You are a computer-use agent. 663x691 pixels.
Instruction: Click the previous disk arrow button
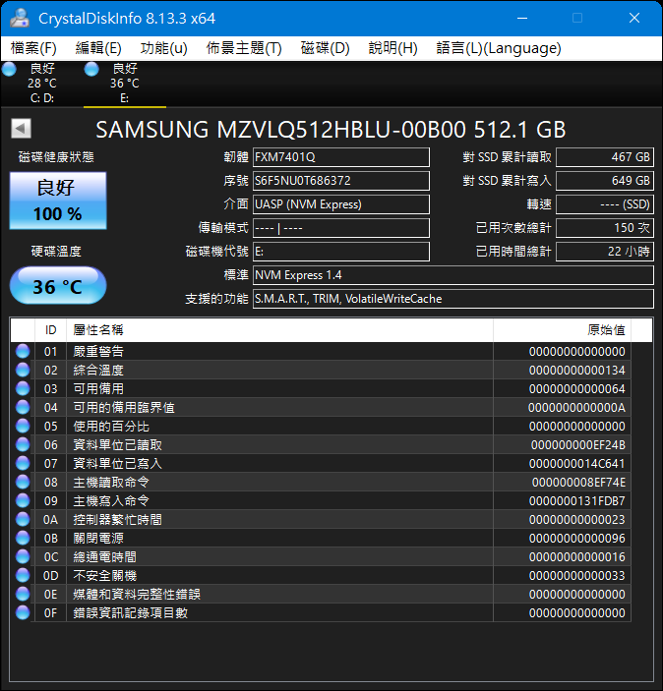click(22, 129)
